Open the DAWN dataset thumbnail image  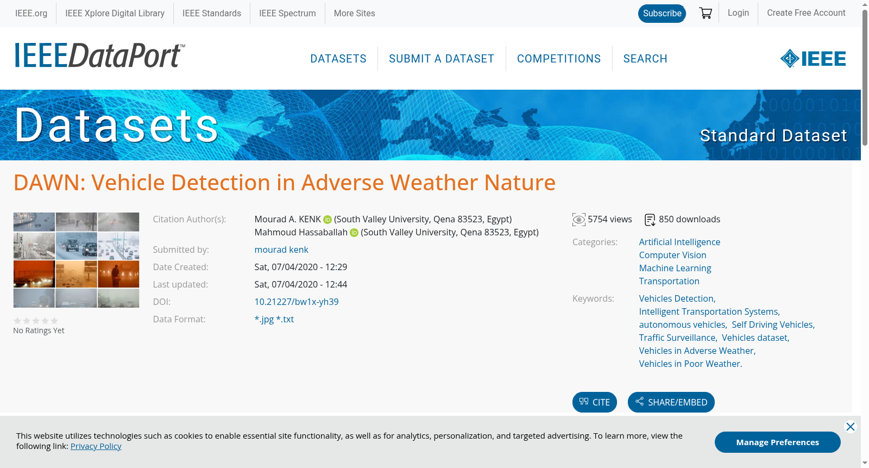click(76, 260)
